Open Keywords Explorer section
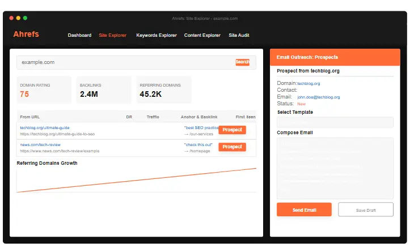Image resolution: width=410 pixels, height=248 pixels. (x=157, y=35)
